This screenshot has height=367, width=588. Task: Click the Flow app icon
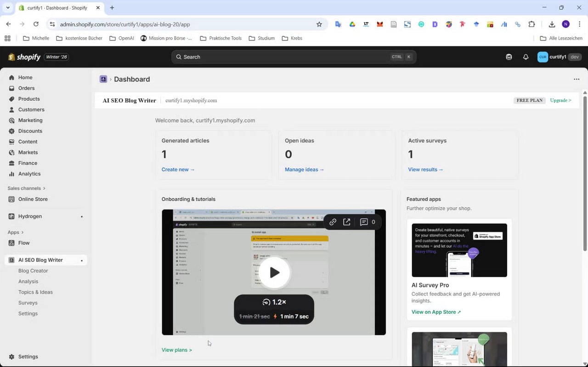[11, 243]
